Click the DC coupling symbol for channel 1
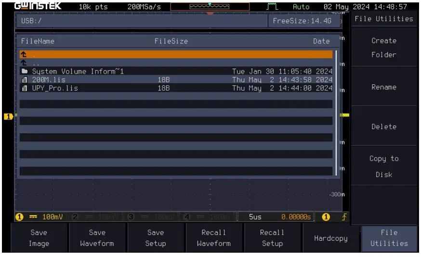Viewport: 421px width, 257px height. (33, 217)
